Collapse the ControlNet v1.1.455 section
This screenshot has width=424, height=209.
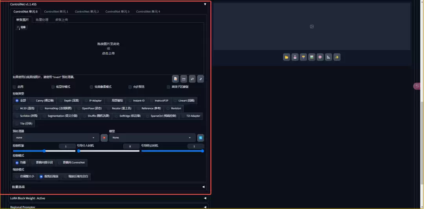coord(108,4)
